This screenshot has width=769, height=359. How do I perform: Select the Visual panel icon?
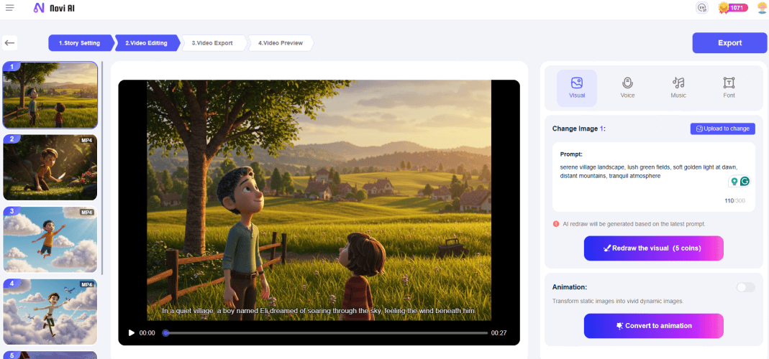click(x=577, y=88)
